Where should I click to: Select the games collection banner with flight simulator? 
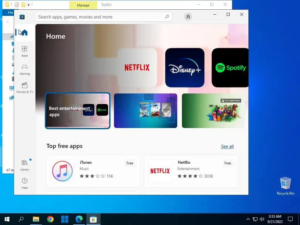tap(145, 111)
